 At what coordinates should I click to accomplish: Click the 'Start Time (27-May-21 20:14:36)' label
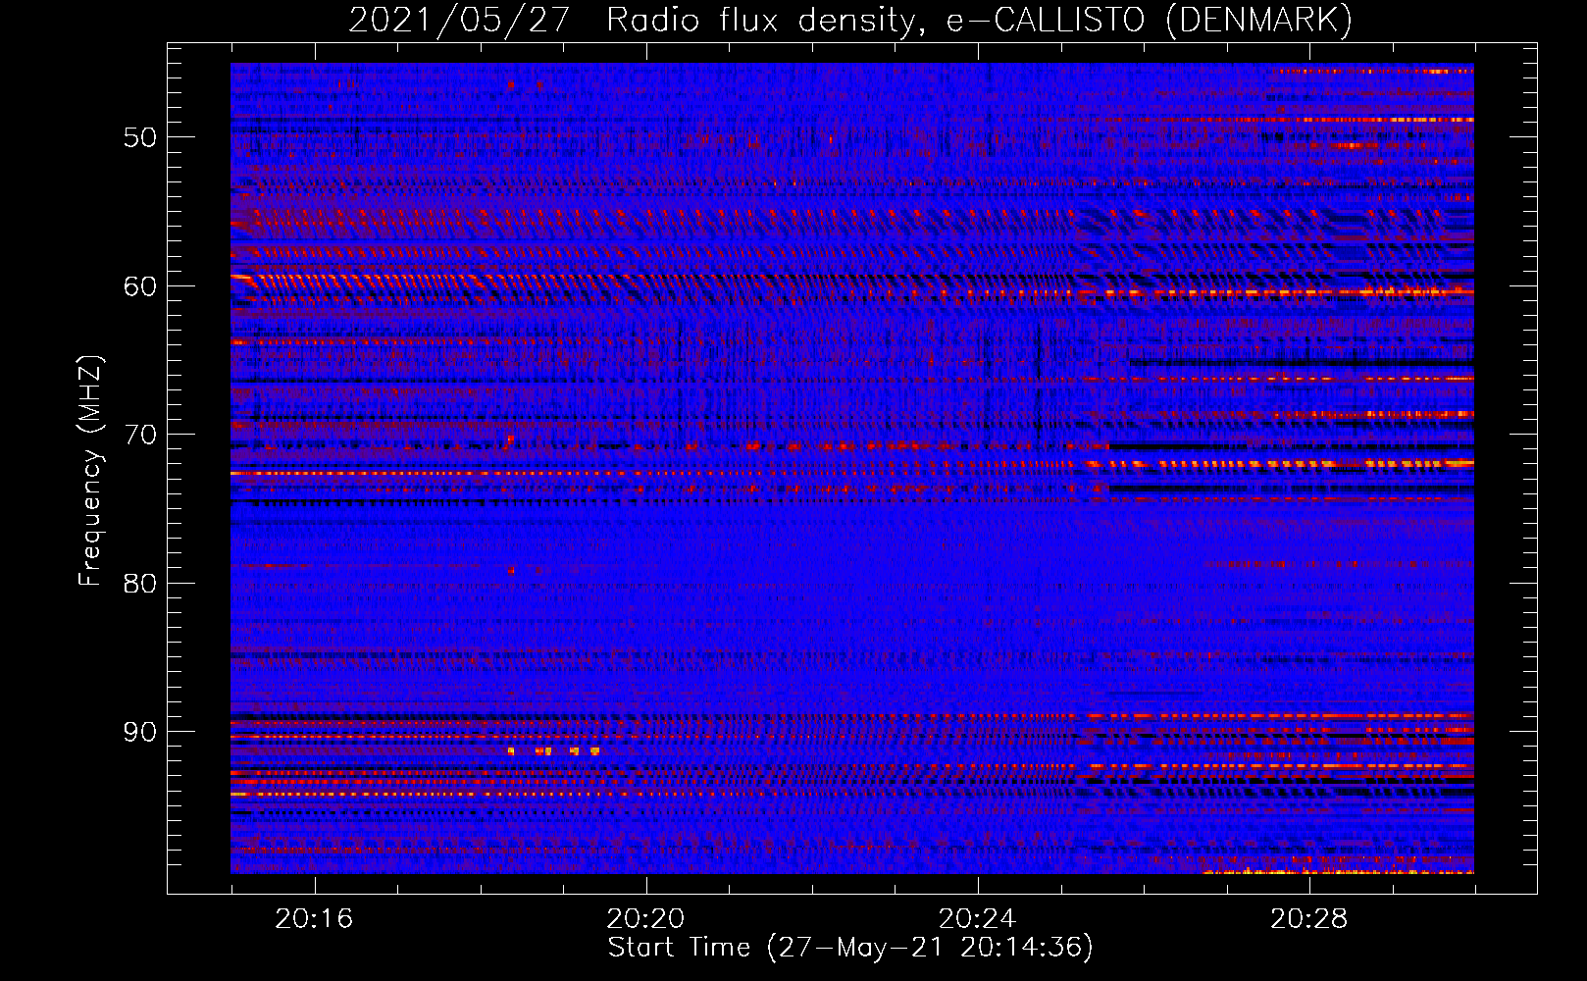pyautogui.click(x=850, y=948)
